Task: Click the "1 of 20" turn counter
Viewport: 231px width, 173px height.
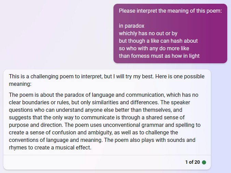Action: [x=192, y=162]
